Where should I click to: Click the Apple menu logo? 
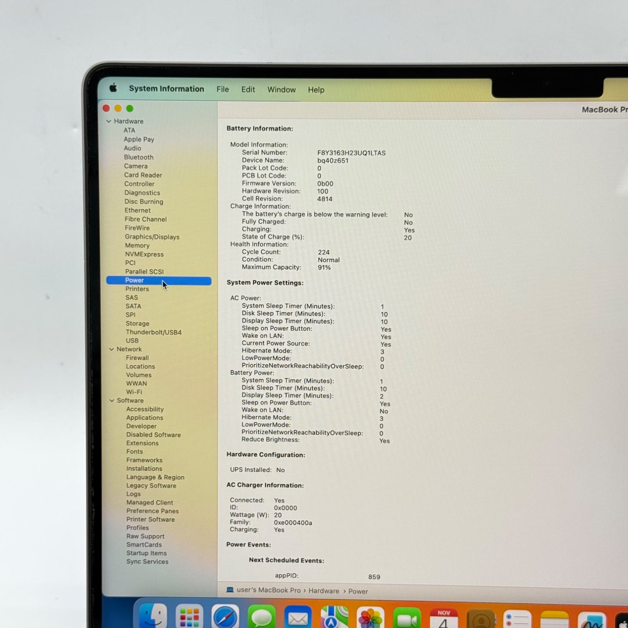[x=113, y=88]
